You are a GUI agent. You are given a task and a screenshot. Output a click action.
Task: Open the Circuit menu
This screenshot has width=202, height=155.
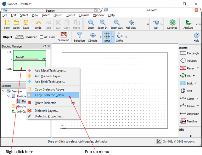[x=71, y=15]
